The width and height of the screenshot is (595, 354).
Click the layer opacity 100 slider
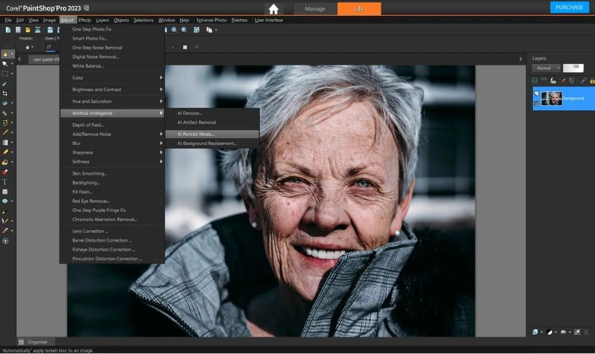click(x=573, y=68)
